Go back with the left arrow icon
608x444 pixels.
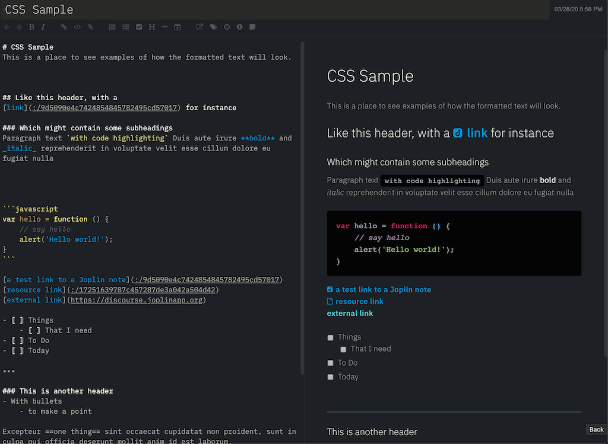click(7, 27)
